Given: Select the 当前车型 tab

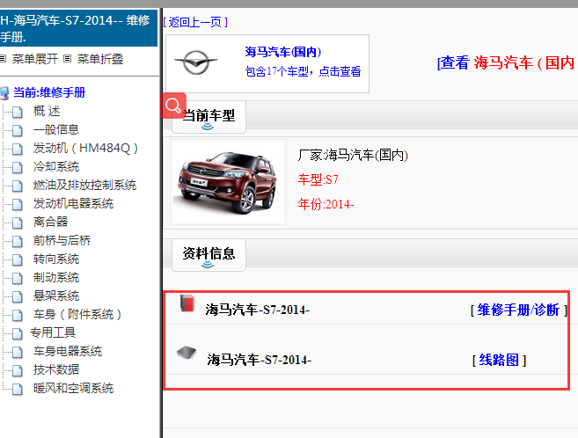Looking at the screenshot, I should point(209,117).
